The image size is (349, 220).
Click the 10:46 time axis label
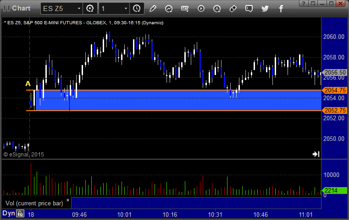tap(260, 215)
